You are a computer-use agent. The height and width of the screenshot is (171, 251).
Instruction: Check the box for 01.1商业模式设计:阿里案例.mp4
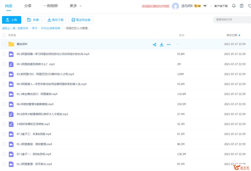4,94
